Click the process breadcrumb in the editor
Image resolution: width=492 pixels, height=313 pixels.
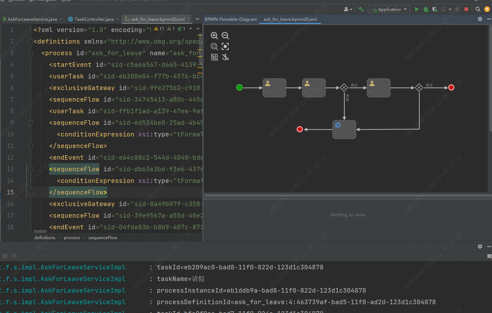point(72,238)
